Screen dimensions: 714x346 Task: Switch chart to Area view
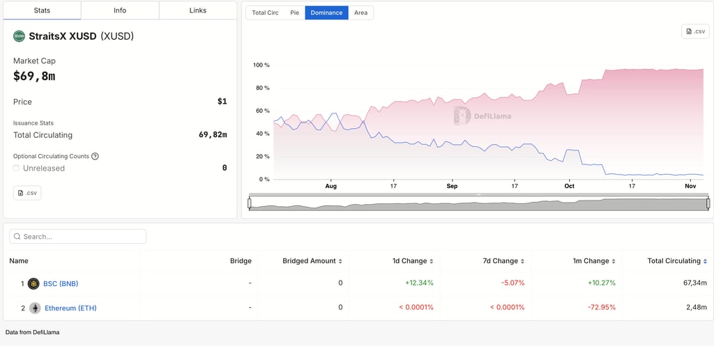tap(360, 13)
